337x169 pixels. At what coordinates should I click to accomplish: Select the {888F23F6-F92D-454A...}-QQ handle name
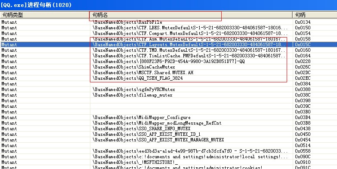(169, 61)
